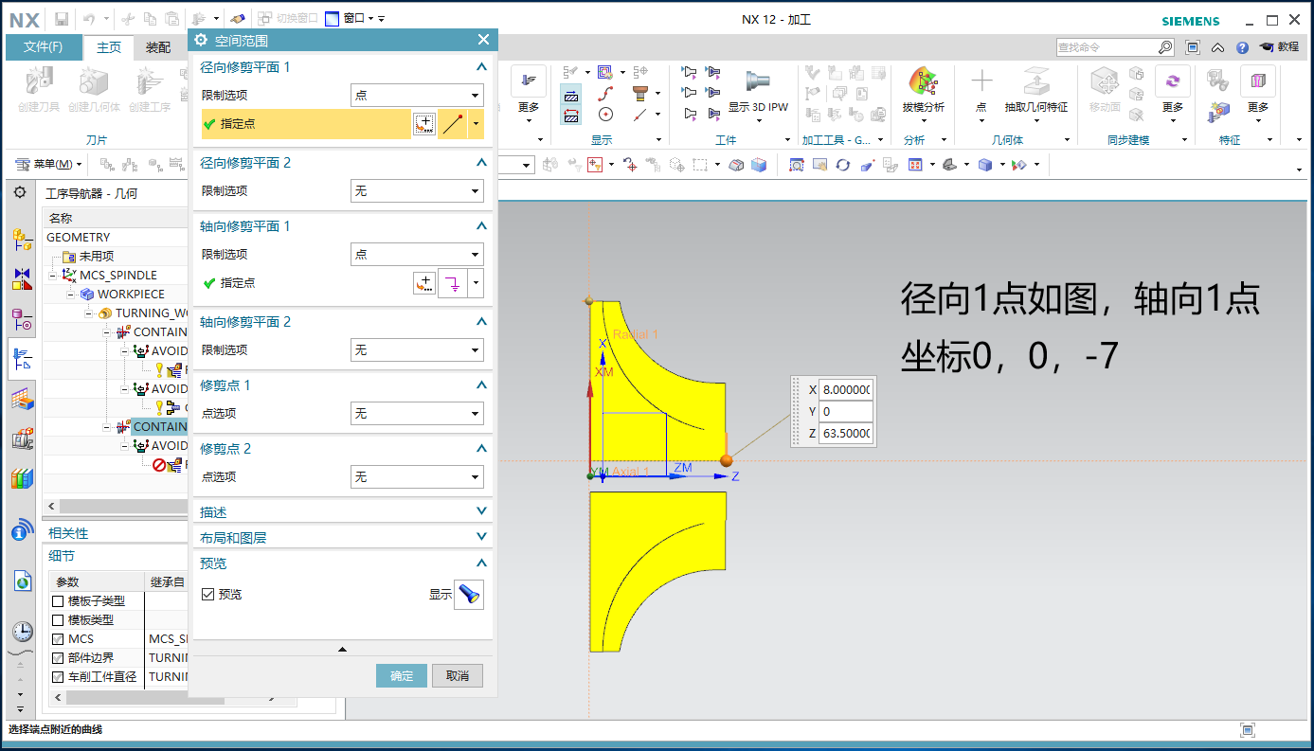This screenshot has height=751, width=1314.
Task: Open 限制选项 dropdown under 轴向修剪平面 1
Action: point(417,254)
